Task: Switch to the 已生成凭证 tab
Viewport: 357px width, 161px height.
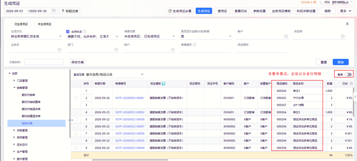Action: (21, 24)
